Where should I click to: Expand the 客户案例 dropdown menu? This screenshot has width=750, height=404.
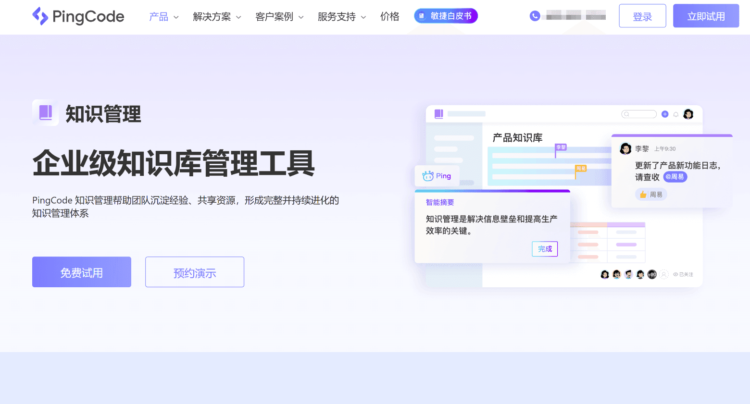[x=279, y=17]
